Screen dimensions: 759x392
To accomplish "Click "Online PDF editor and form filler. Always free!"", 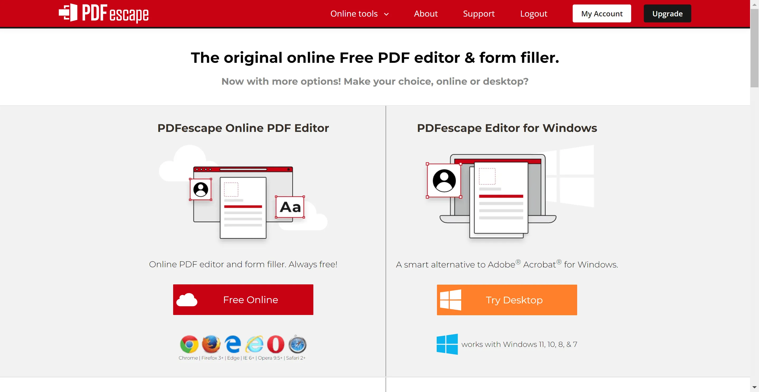I will click(x=243, y=264).
